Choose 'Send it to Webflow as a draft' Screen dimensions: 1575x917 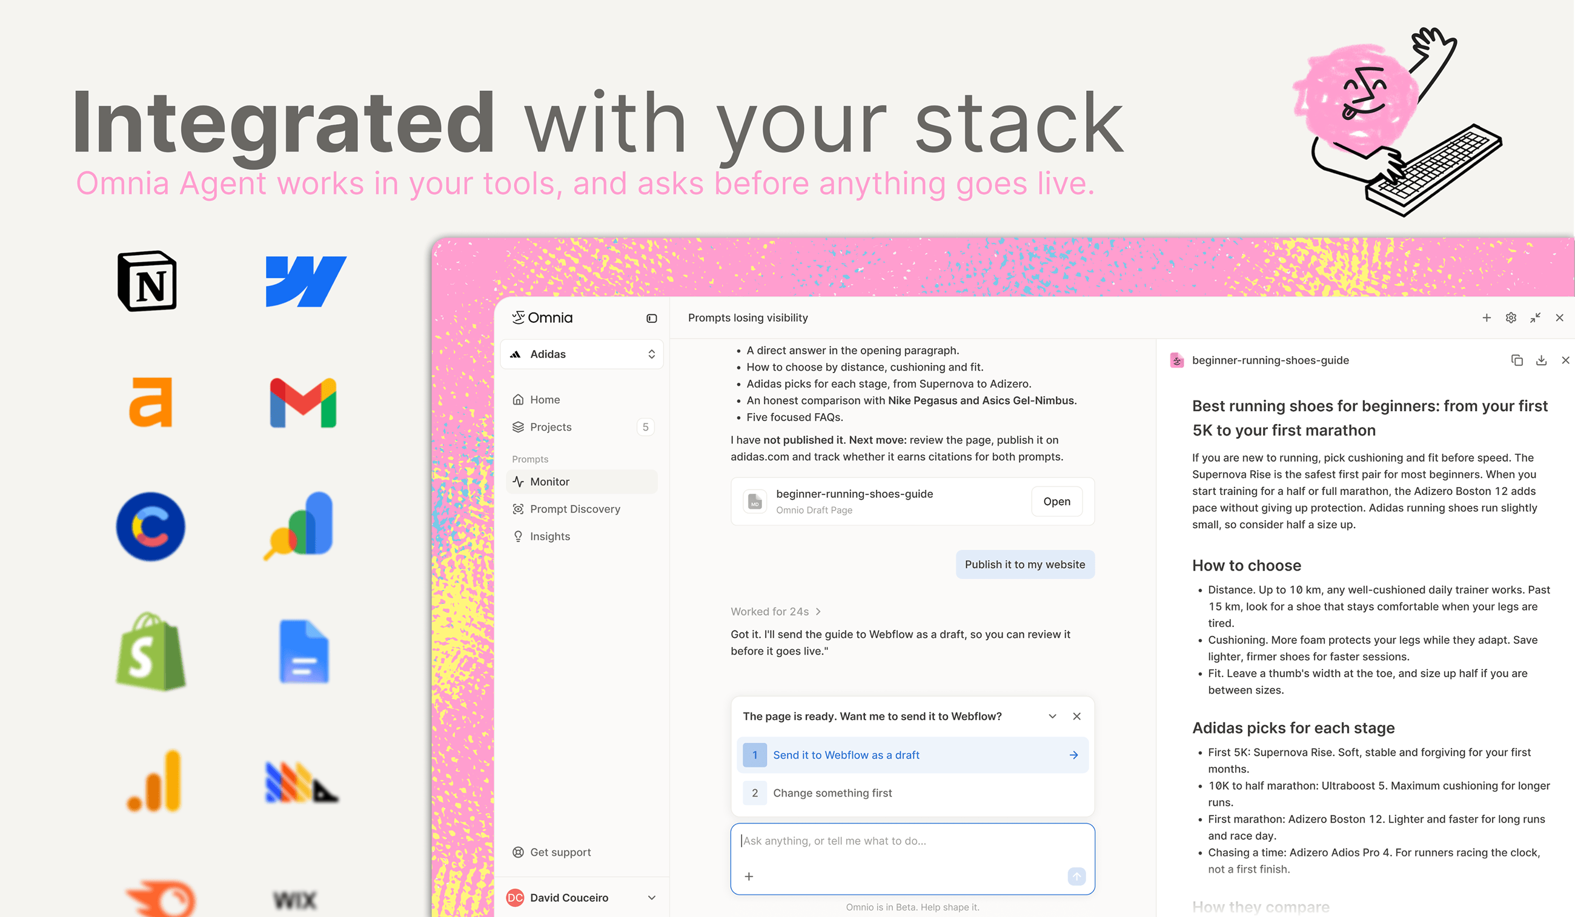coord(912,755)
